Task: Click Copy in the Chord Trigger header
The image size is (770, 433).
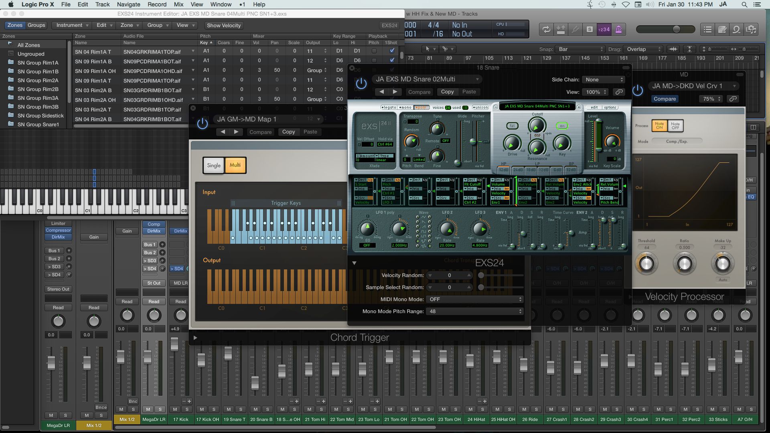Action: tap(288, 132)
